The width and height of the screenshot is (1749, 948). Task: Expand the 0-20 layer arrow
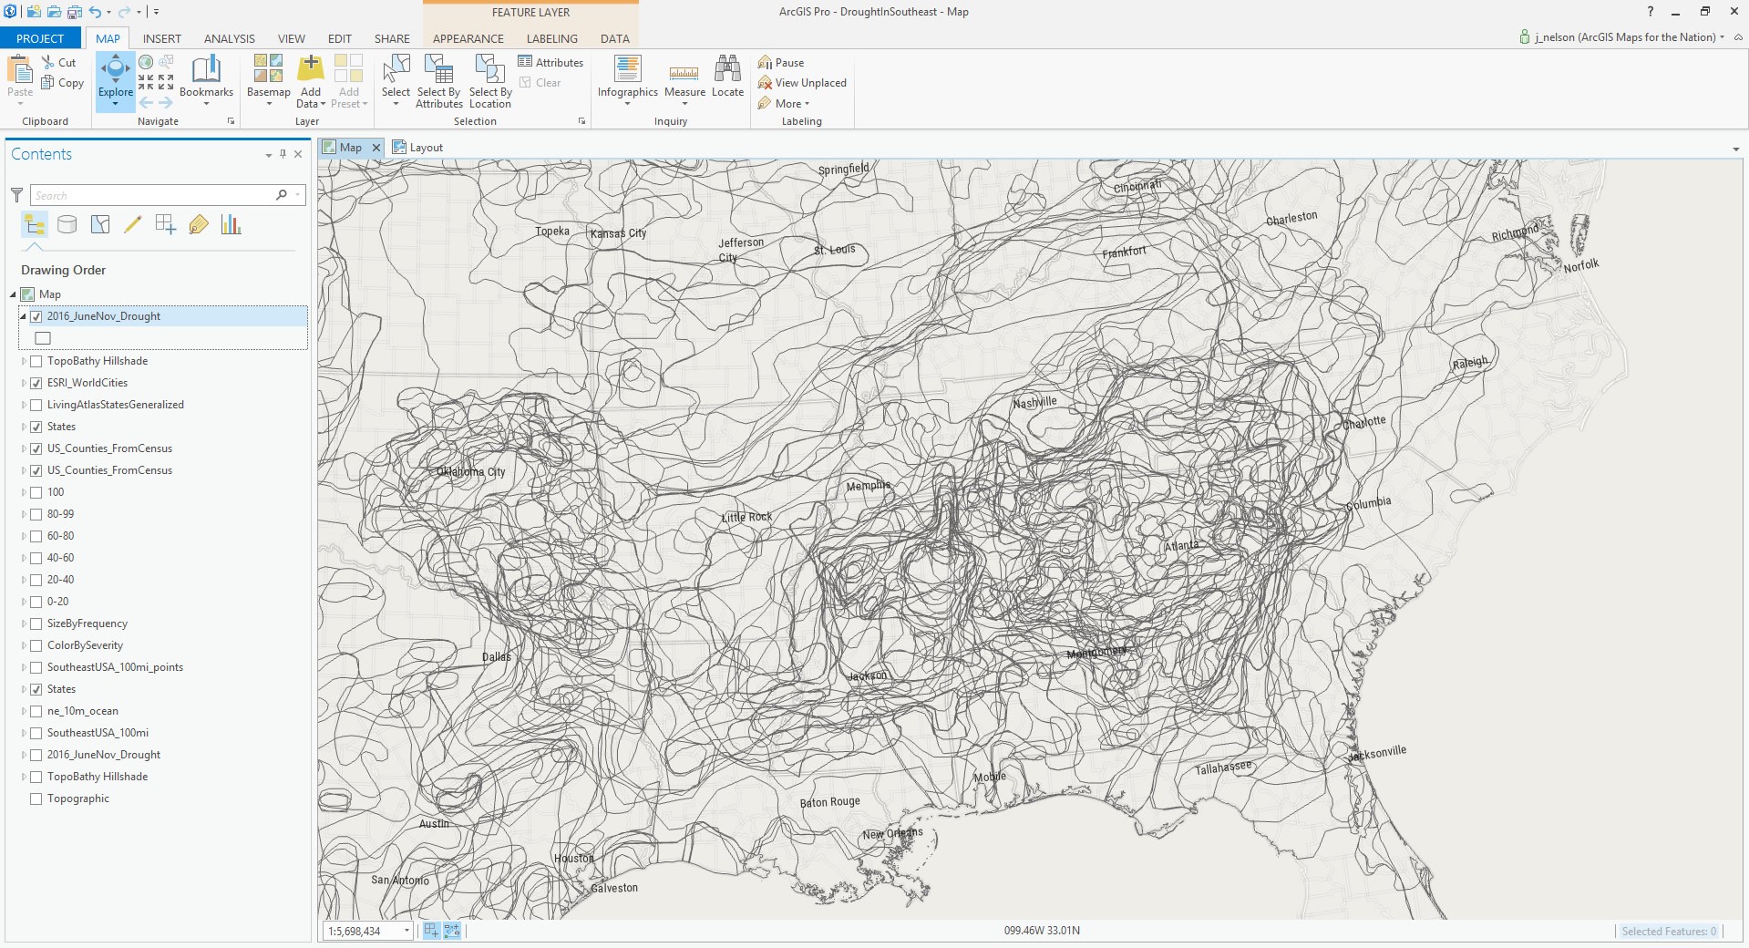coord(24,602)
